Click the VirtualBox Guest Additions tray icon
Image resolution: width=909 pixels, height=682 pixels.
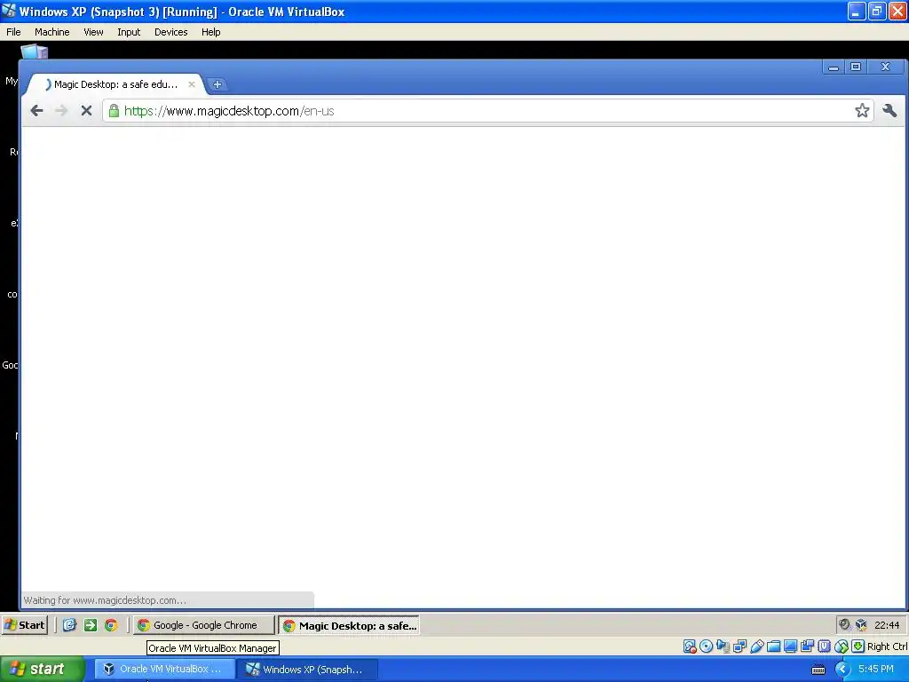861,624
